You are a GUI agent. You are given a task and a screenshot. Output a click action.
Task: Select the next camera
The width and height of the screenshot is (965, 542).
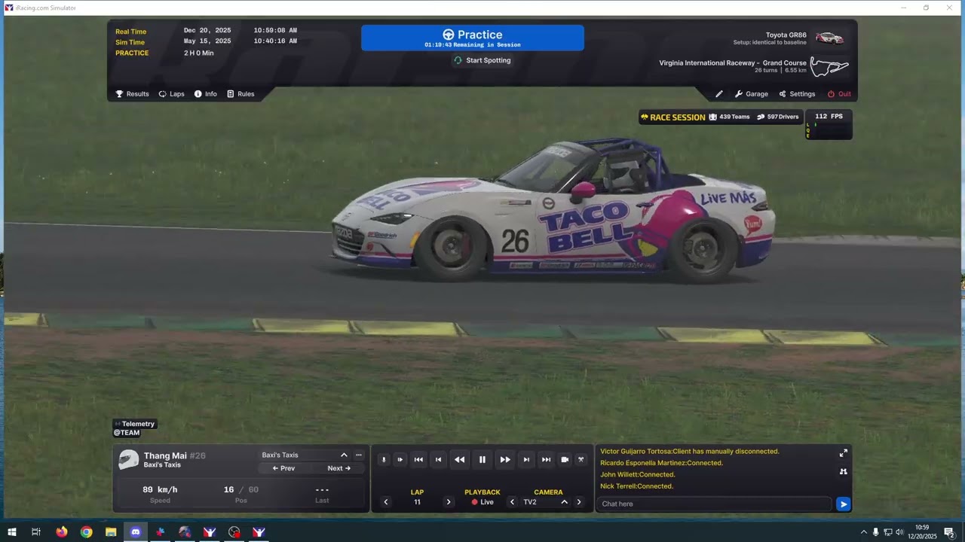coord(579,502)
